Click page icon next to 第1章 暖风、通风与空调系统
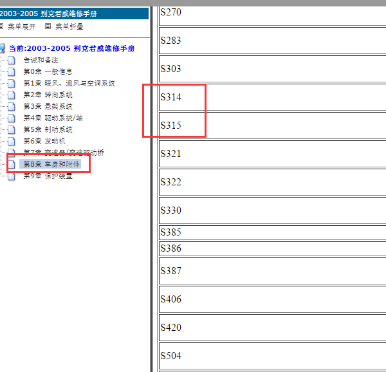386x372 pixels. 12,83
